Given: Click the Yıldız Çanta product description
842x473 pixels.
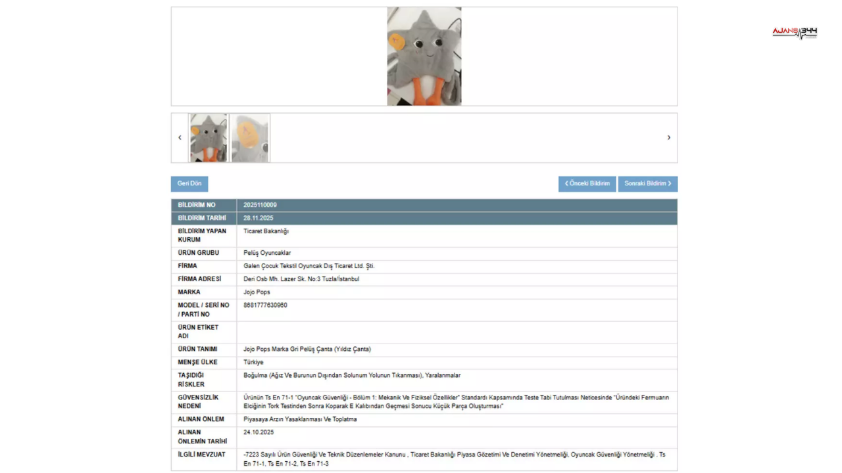Looking at the screenshot, I should click(307, 349).
